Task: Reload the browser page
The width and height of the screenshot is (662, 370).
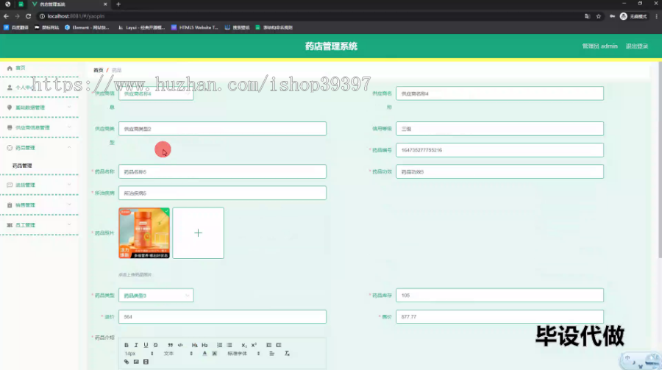Action: [x=28, y=16]
